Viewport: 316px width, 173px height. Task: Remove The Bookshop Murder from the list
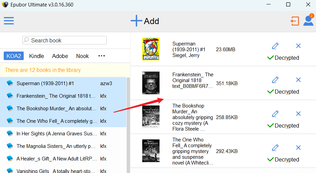[298, 114]
